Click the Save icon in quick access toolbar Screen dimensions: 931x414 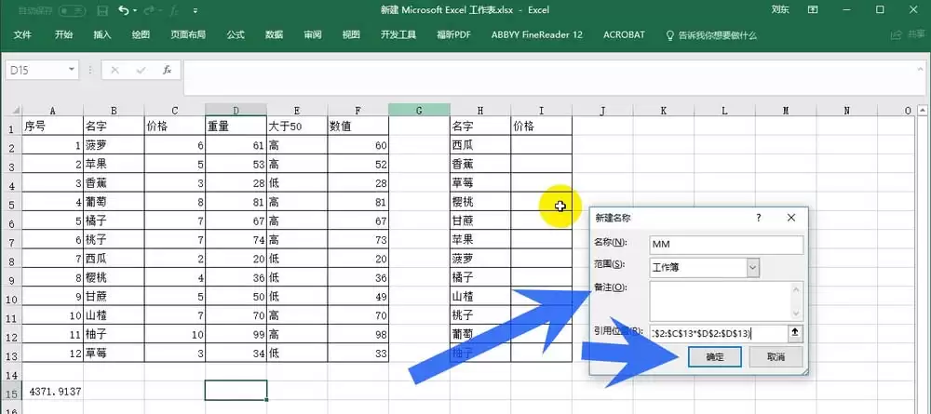pyautogui.click(x=102, y=10)
